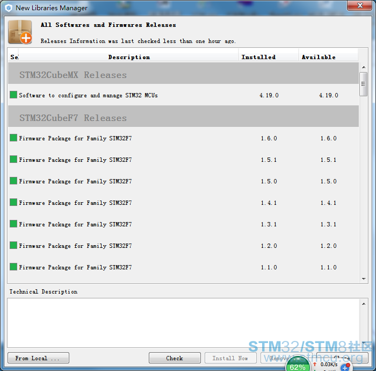This screenshot has height=371, width=376.
Task: Select Firmware Package description in the 1.5.1 row
Action: point(76,160)
